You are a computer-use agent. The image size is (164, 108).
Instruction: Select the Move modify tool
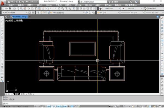pos(162,35)
